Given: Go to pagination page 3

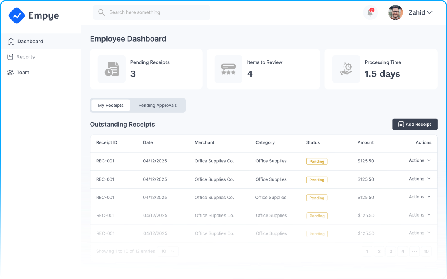Looking at the screenshot, I should [391, 251].
